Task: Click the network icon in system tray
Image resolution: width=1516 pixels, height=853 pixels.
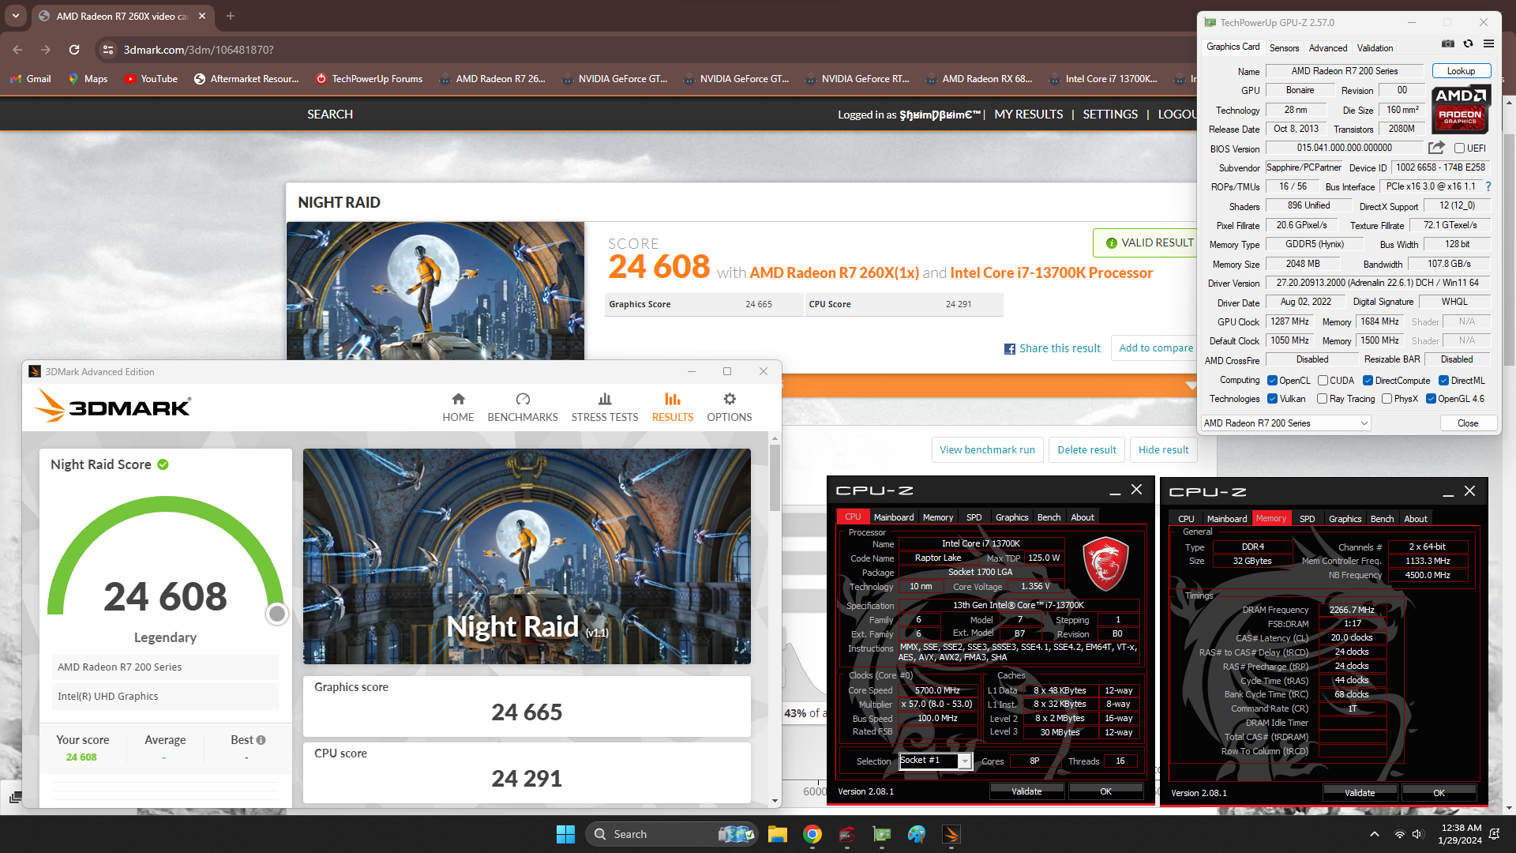Action: pyautogui.click(x=1399, y=834)
